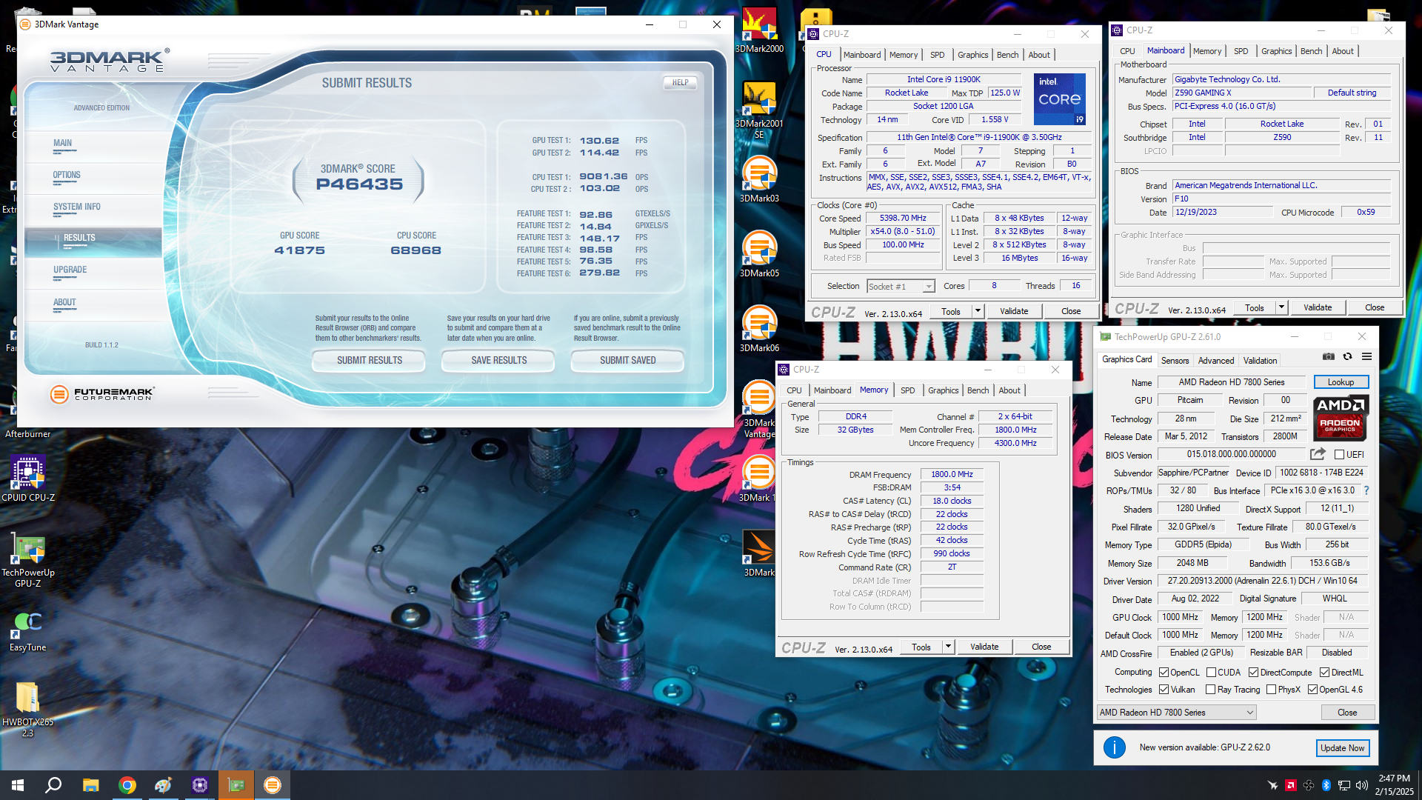Open CPUID CPU-Z desktop shortcut
This screenshot has width=1422, height=800.
28,479
